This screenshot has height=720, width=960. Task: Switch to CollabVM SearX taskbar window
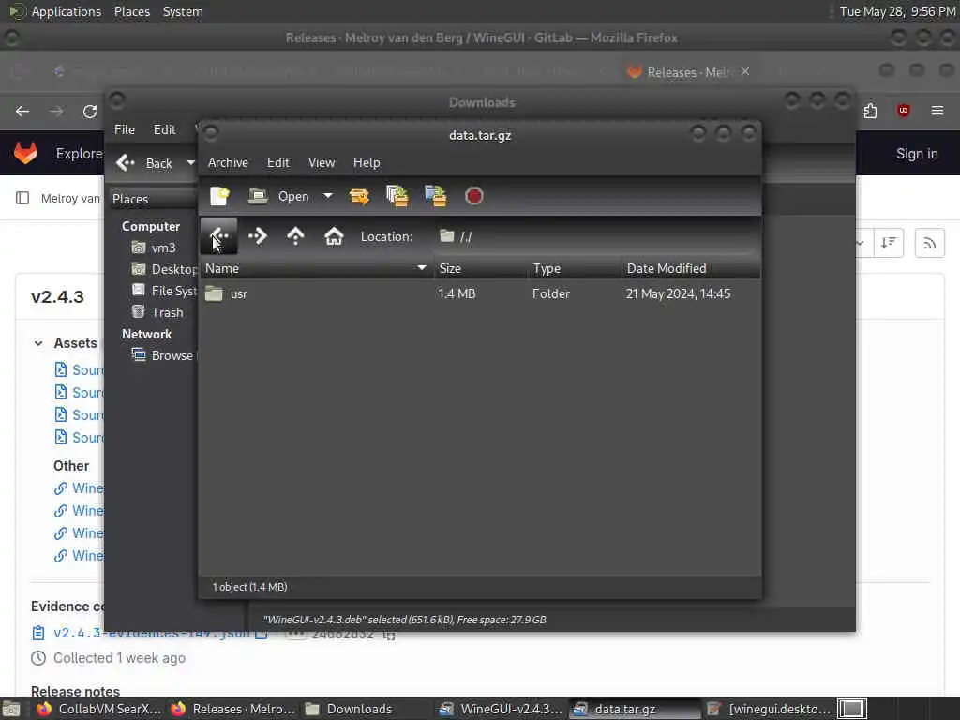coord(99,709)
